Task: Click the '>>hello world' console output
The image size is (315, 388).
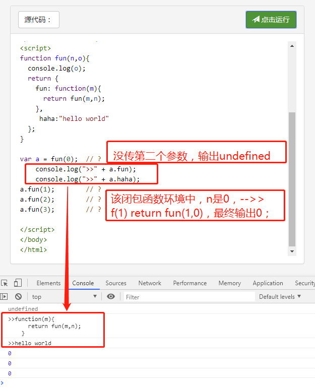Action: (30, 343)
